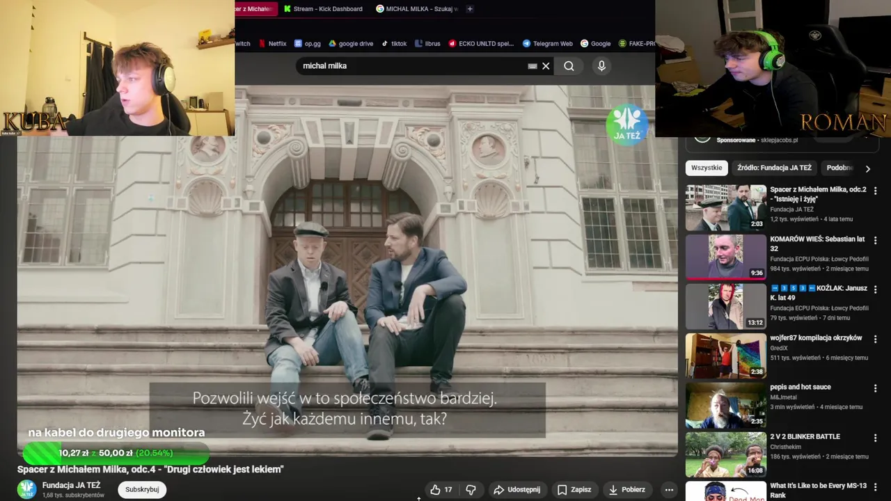891x501 pixels.
Task: Open the Fundacja JA TEŻ channel name link
Action: point(71,485)
